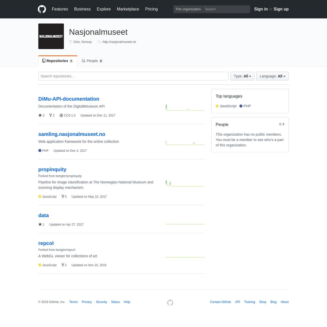Click the fork count icon for DiMu-API-documentation
The width and height of the screenshot is (327, 327).
[50, 115]
